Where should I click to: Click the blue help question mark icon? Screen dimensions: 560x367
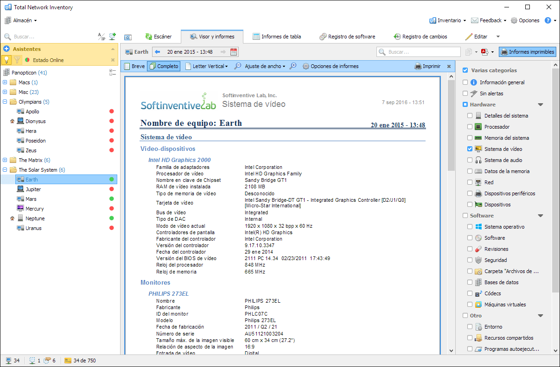(547, 20)
